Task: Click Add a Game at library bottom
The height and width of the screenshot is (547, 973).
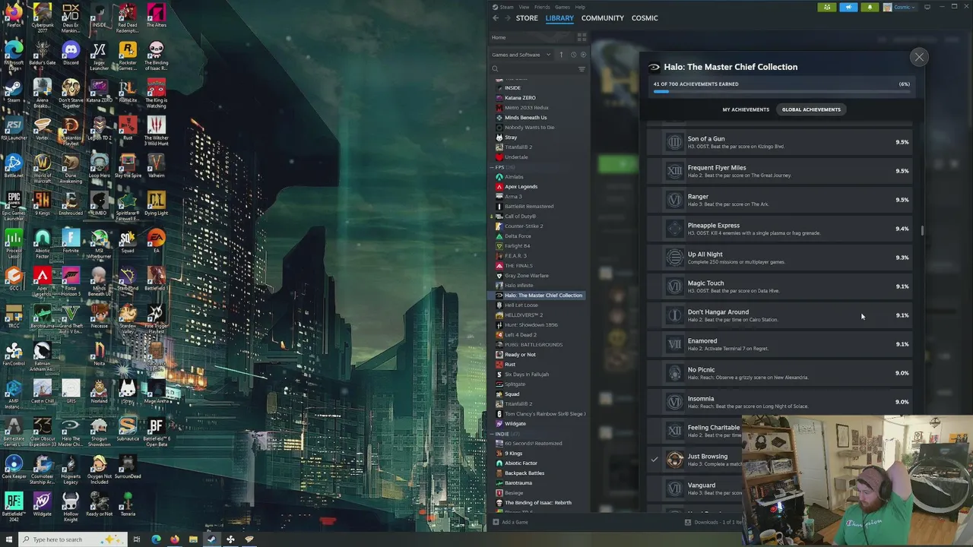Action: (511, 522)
